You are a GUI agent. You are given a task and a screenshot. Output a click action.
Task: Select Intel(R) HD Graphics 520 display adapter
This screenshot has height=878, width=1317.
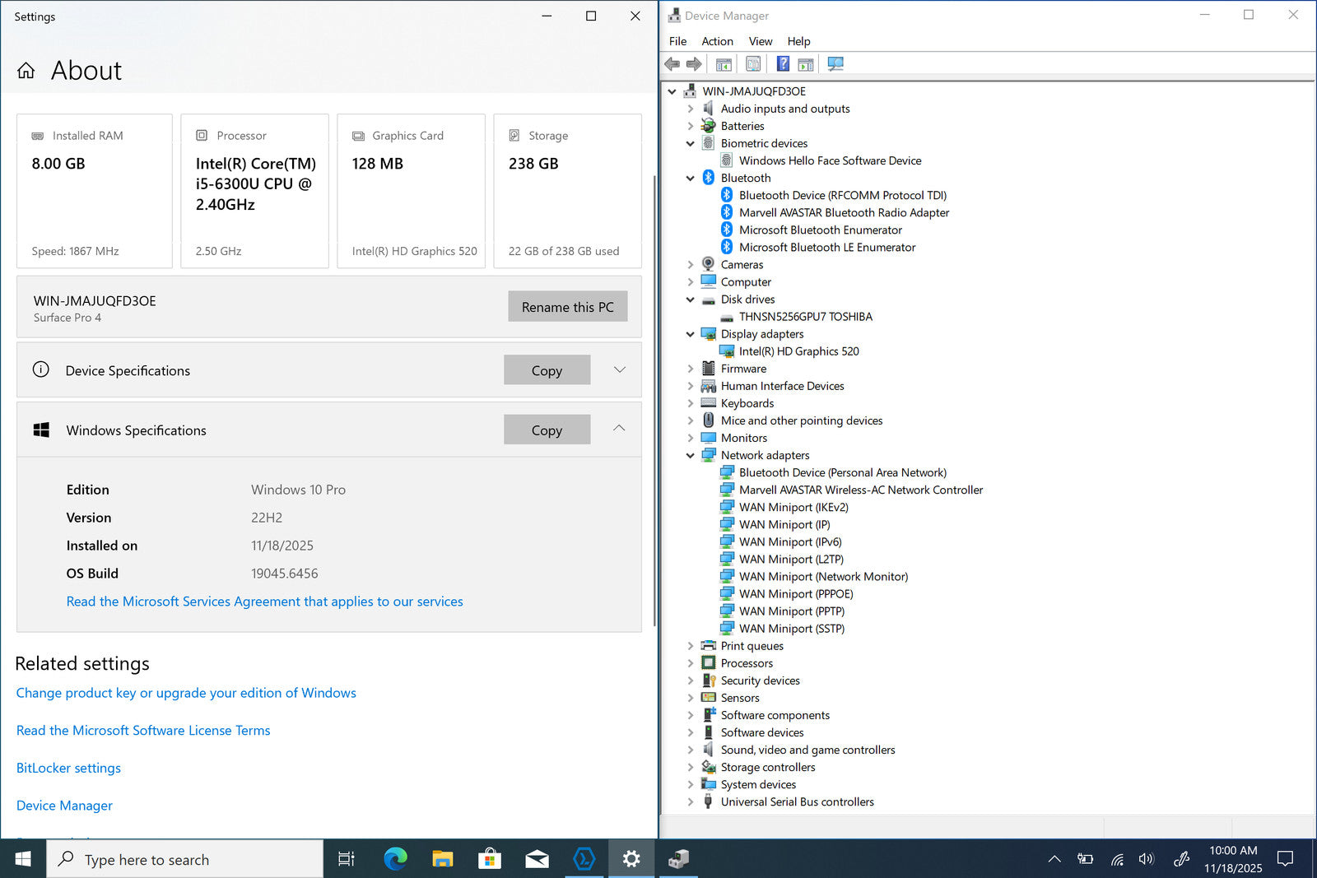click(x=798, y=351)
